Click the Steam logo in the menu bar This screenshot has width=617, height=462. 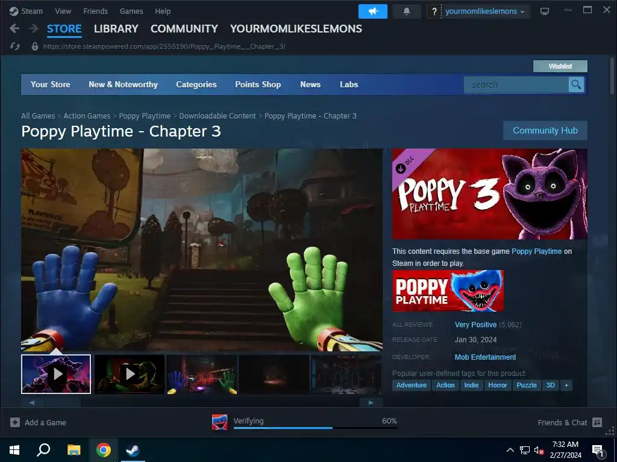coord(14,11)
